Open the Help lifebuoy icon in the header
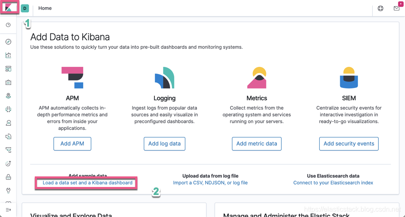405x217 pixels. pos(380,8)
